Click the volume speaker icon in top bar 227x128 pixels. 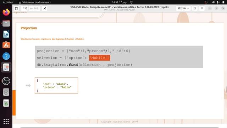coord(214,2)
